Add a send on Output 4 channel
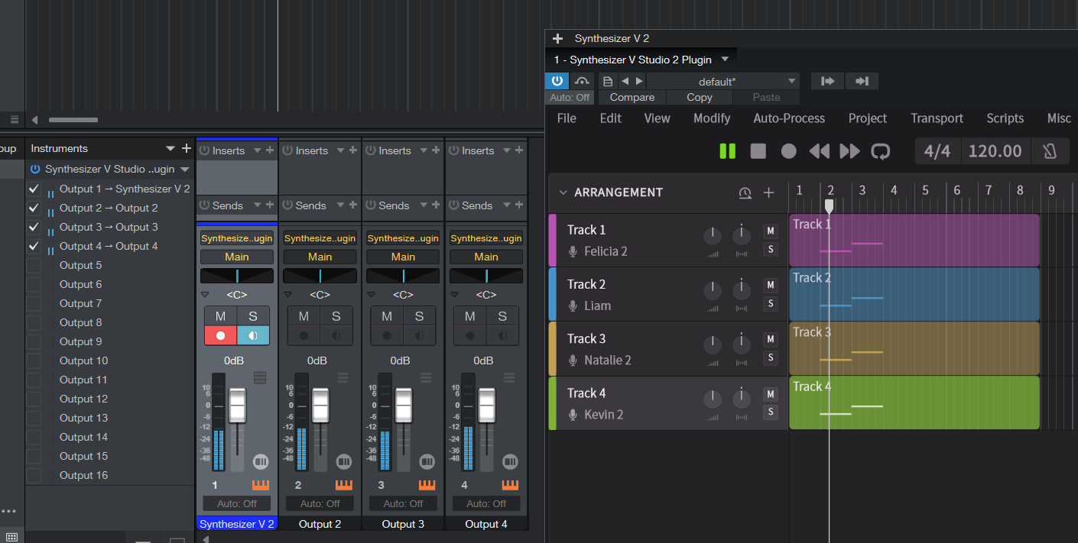This screenshot has height=543, width=1078. pyautogui.click(x=519, y=205)
